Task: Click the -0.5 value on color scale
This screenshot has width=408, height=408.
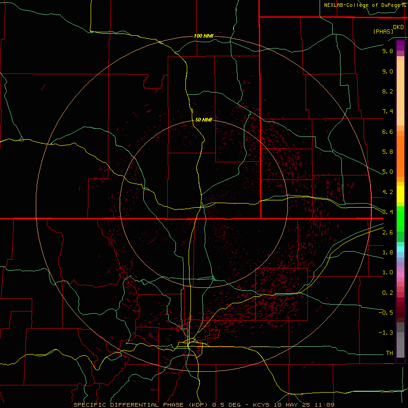Action: click(386, 313)
